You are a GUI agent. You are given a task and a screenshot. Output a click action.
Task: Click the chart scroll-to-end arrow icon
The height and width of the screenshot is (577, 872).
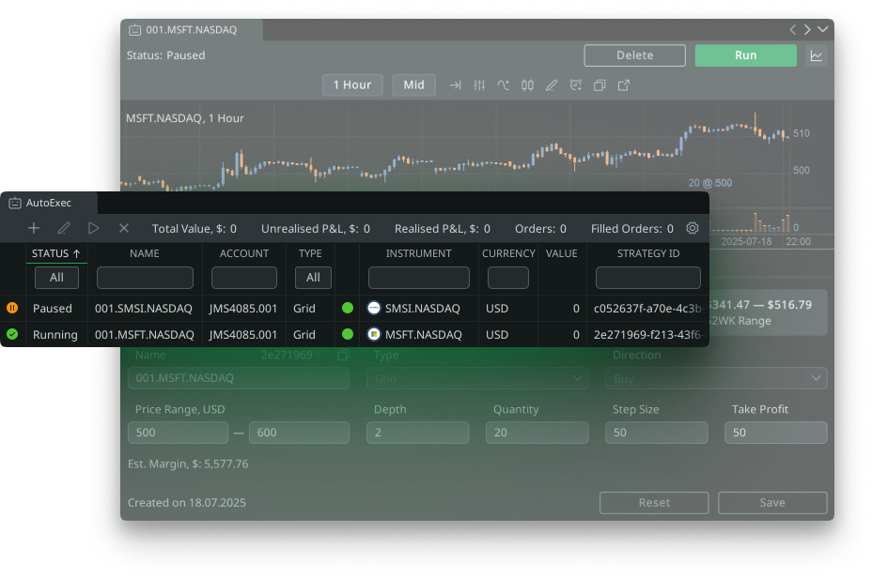click(456, 85)
